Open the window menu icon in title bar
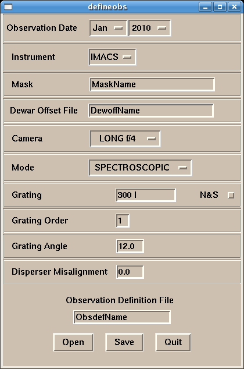244x369 pixels. pyautogui.click(x=8, y=7)
